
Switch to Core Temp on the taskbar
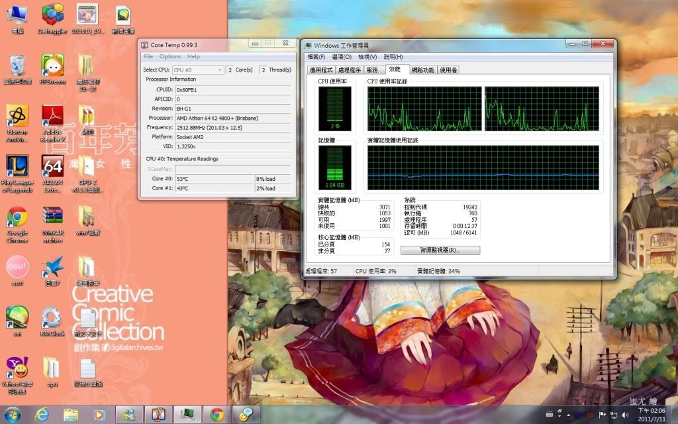click(158, 415)
